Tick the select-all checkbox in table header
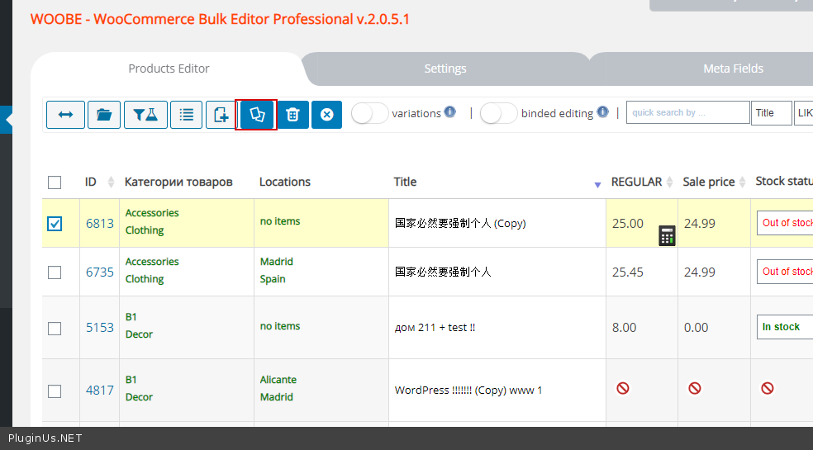Image resolution: width=813 pixels, height=450 pixels. pos(55,182)
